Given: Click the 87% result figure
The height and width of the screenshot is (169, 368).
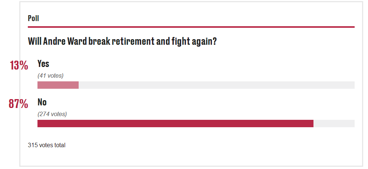Looking at the screenshot, I should (x=18, y=104).
